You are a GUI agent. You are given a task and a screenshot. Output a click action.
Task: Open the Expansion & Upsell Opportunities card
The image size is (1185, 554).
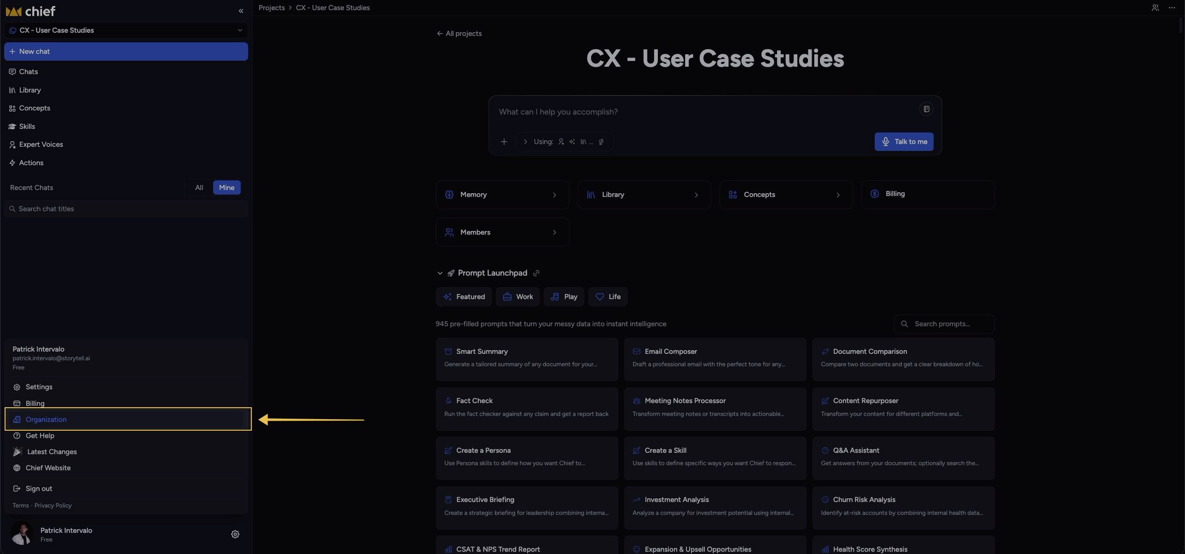(715, 545)
